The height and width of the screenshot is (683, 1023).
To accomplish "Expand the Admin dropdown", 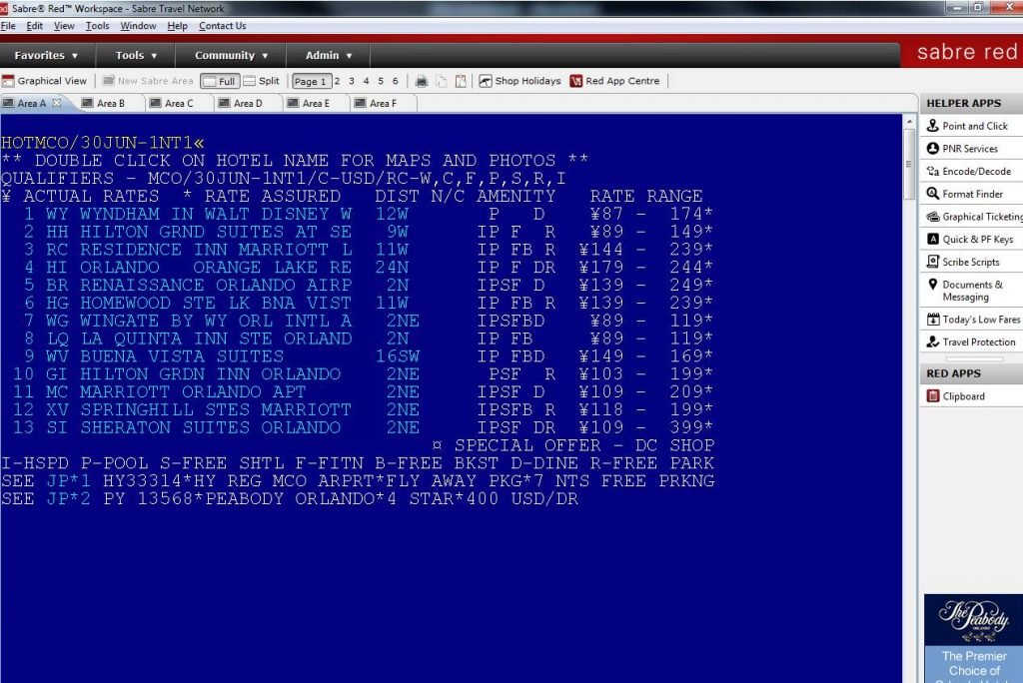I will 329,56.
